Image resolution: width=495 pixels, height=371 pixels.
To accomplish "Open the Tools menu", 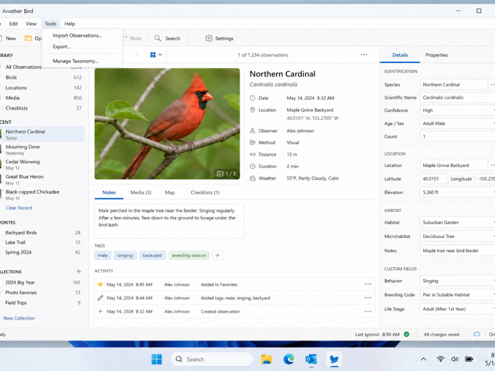I will click(x=51, y=23).
